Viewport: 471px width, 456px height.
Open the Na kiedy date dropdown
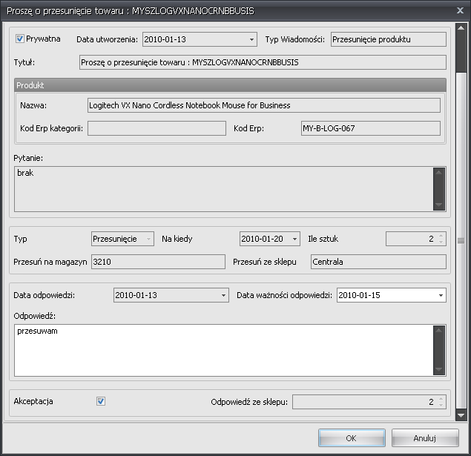pos(295,239)
